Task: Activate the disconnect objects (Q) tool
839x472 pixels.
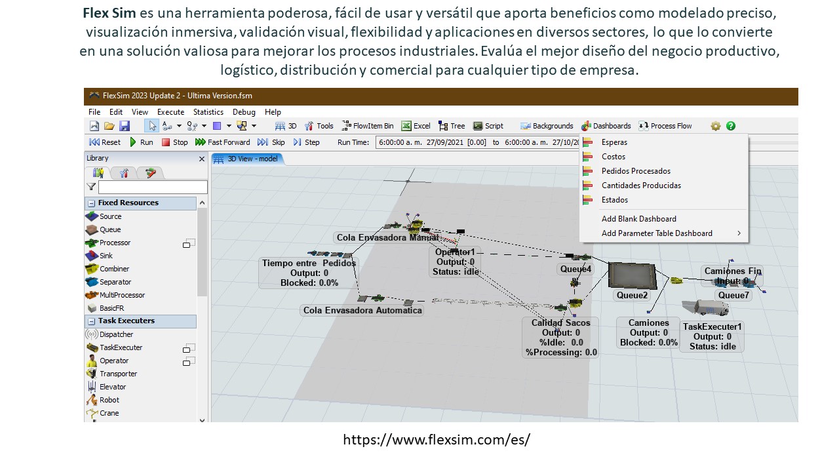Action: coord(192,126)
